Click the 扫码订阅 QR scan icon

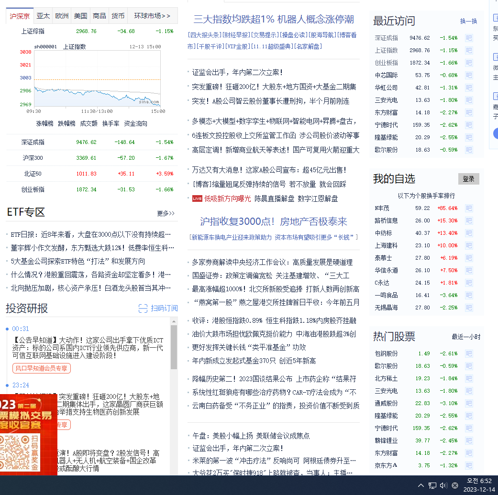coord(143,308)
